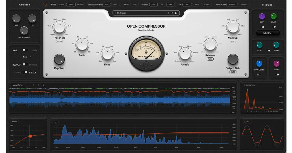Screen dimensions: 292x153
Task: Zoom in waveform with plus icon
Action: (x=34, y=85)
